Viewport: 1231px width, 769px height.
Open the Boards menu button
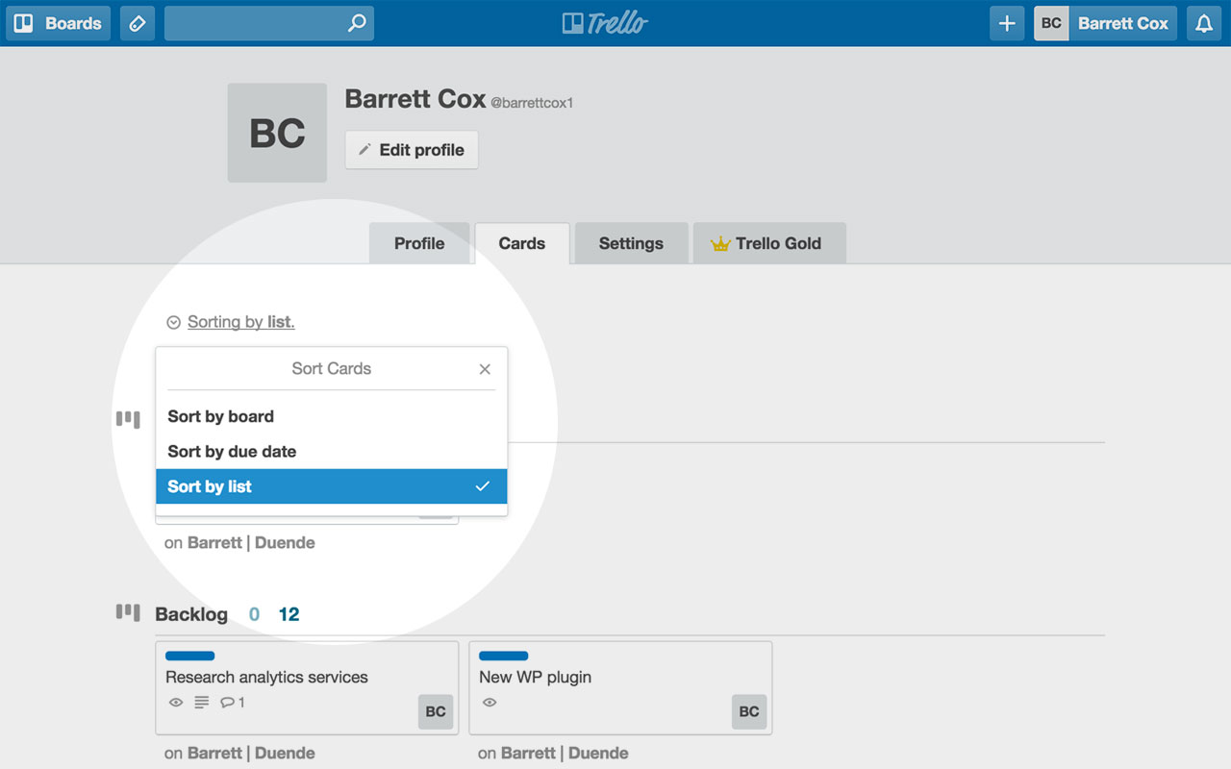[x=59, y=23]
